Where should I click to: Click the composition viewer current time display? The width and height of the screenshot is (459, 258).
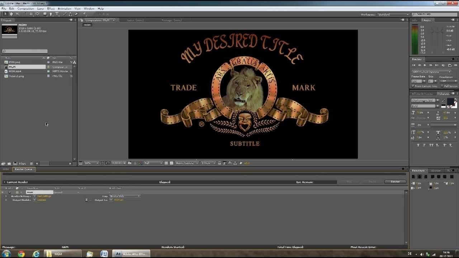(119, 163)
